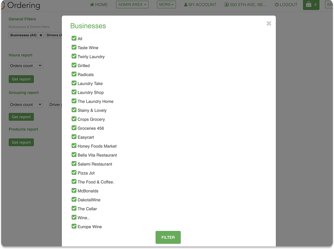
Task: Remove the Businesses (All) filter with its x
Action: [41, 35]
